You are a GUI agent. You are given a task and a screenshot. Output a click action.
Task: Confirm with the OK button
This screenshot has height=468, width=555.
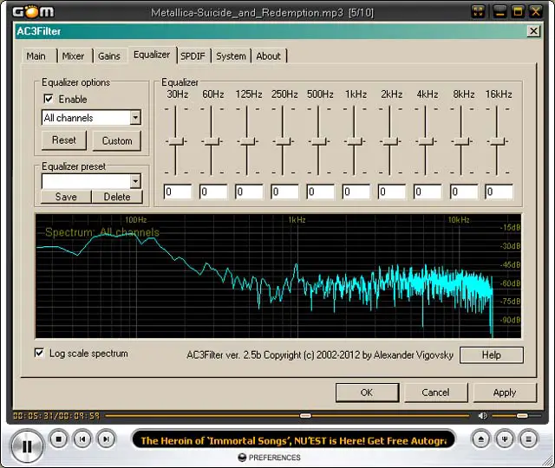coord(367,393)
